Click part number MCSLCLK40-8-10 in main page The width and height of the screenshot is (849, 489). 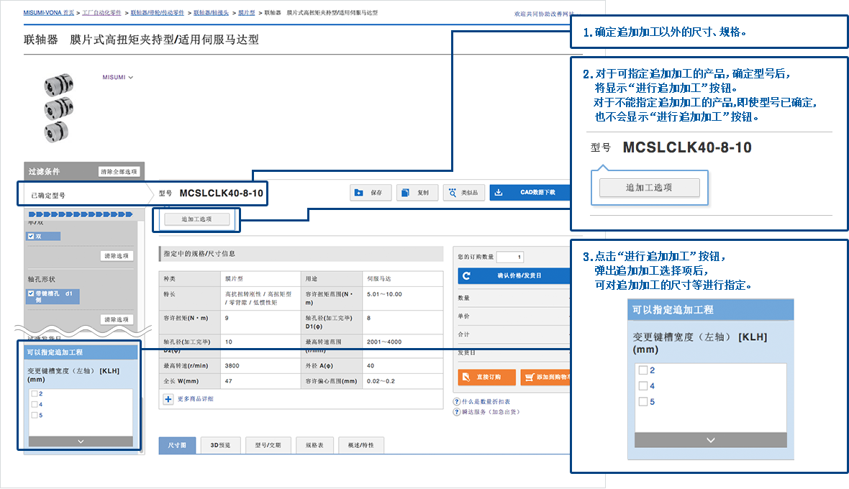pos(221,193)
